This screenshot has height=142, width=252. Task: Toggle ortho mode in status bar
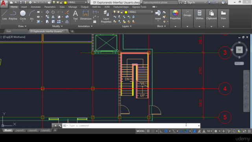click(x=161, y=131)
